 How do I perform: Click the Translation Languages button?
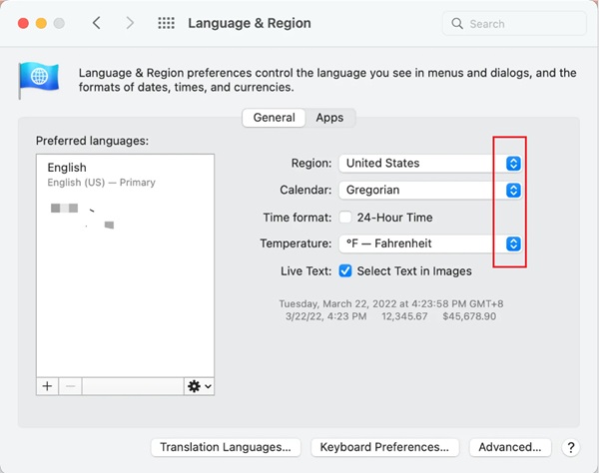click(226, 448)
